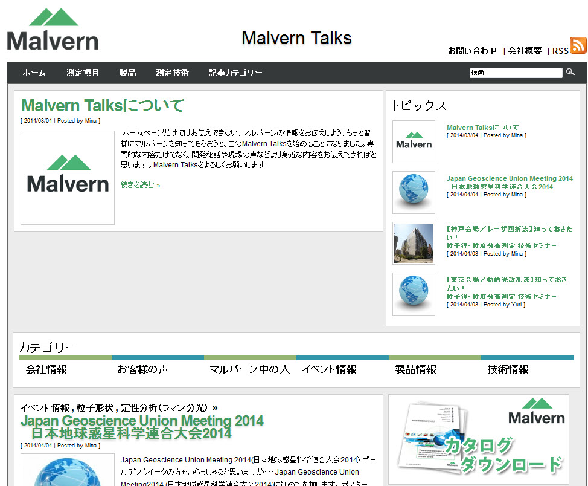Select the 会社情報 category
This screenshot has height=486, width=588.
46,369
